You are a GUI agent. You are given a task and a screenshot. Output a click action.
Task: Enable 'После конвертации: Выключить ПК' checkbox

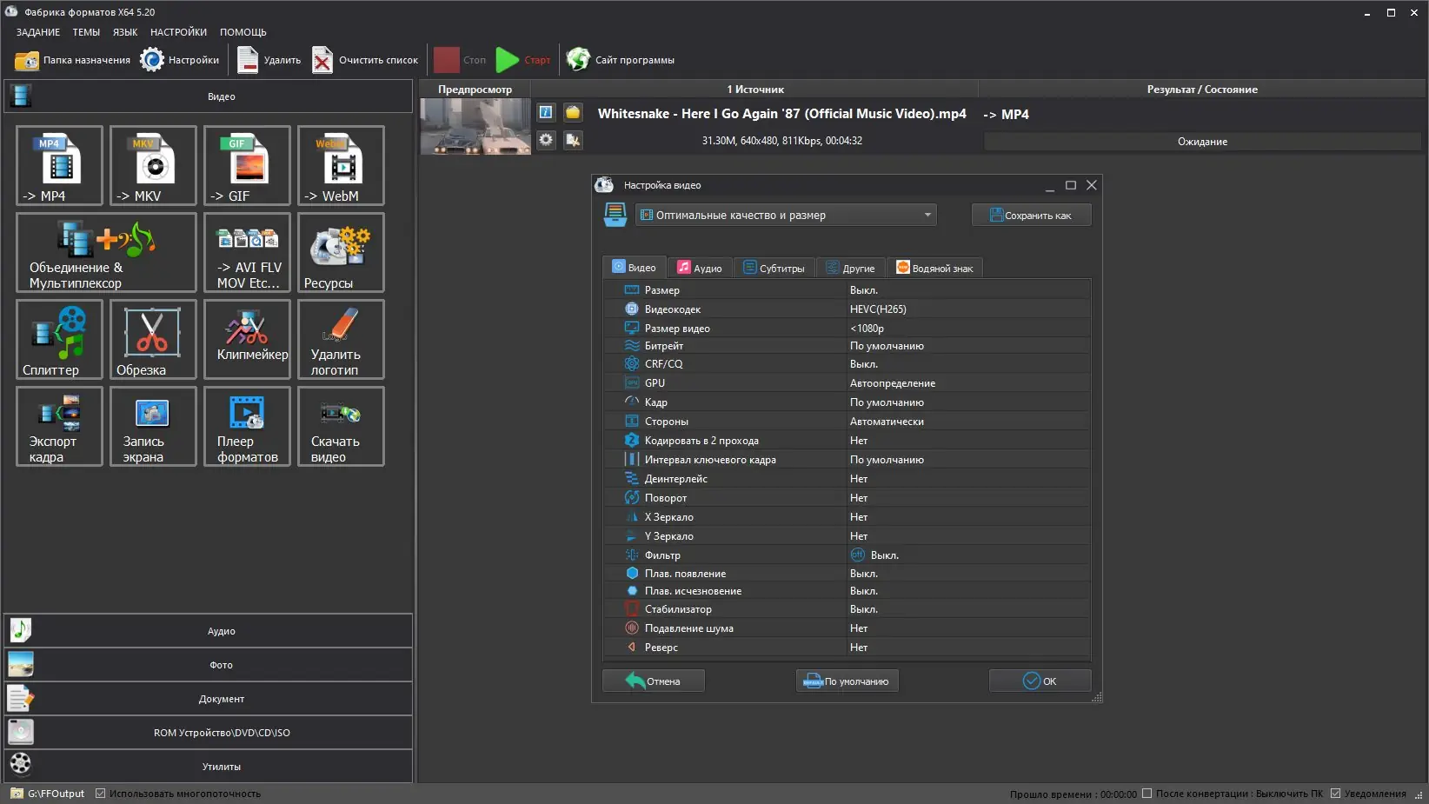[1147, 794]
